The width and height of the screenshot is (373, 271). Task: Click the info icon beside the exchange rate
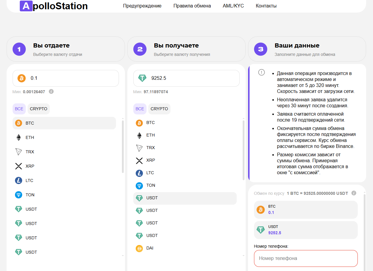point(354,193)
